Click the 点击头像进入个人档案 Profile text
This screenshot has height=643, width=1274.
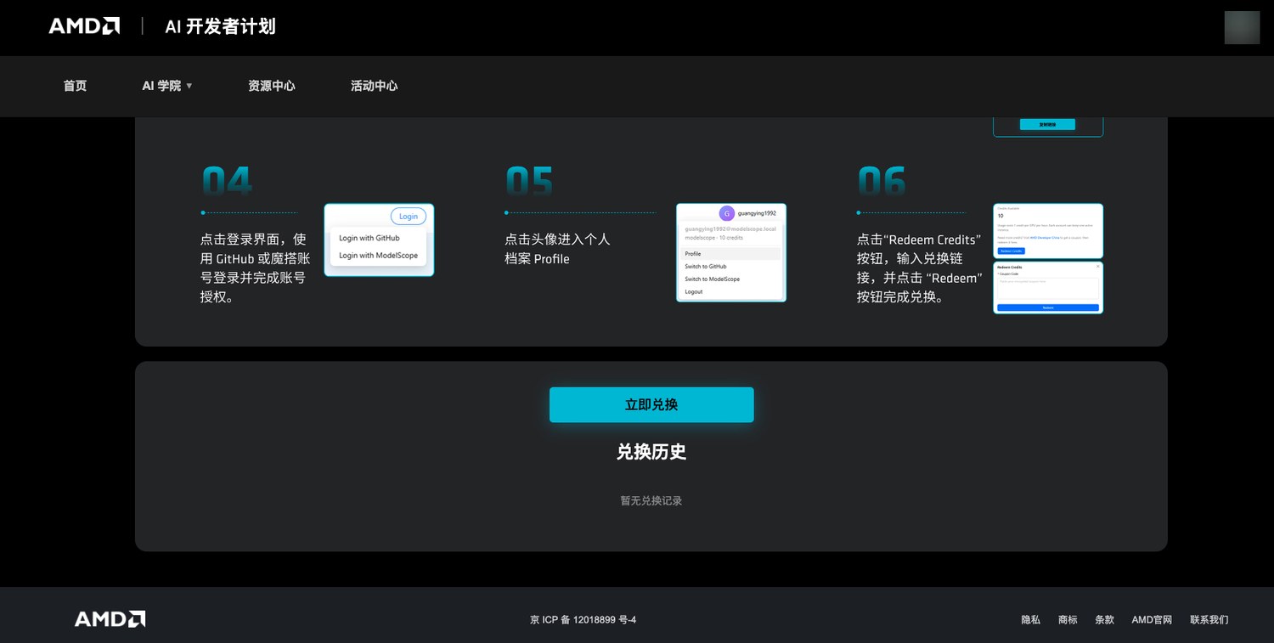[x=557, y=249]
